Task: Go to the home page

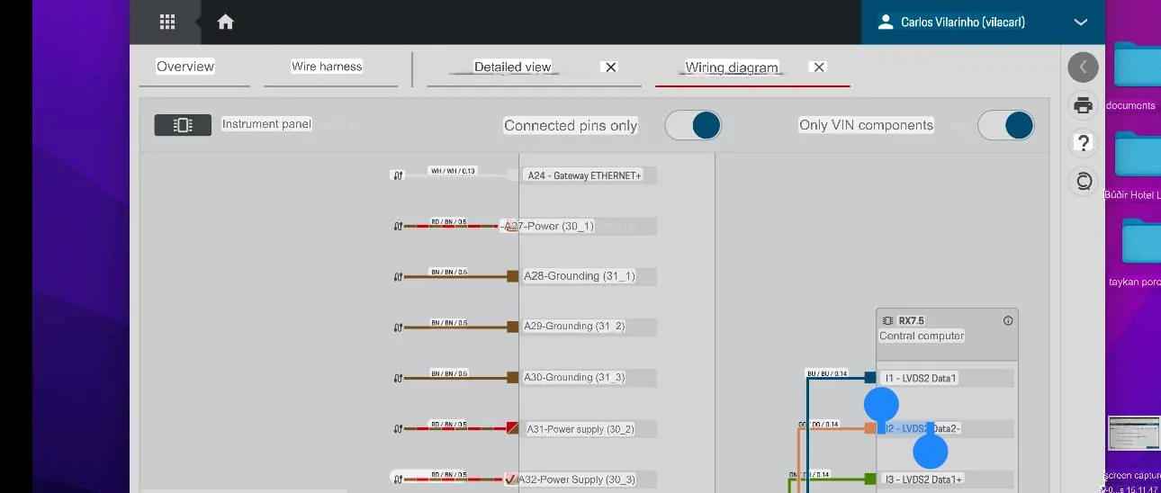Action: [225, 22]
